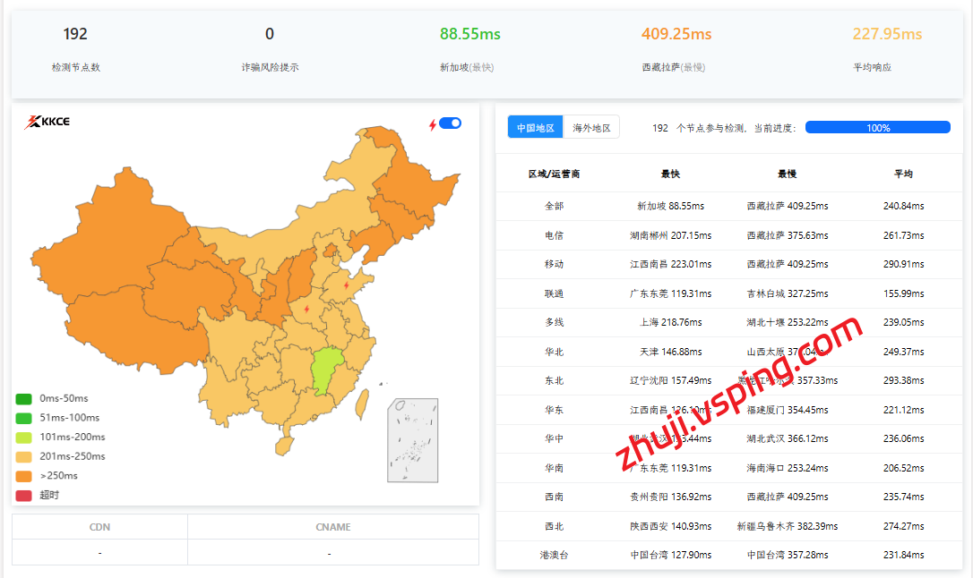
Task: Toggle the >250ms legend item
Action: coord(58,475)
